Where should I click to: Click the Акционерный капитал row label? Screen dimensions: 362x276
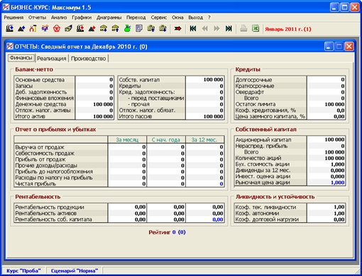pyautogui.click(x=263, y=139)
